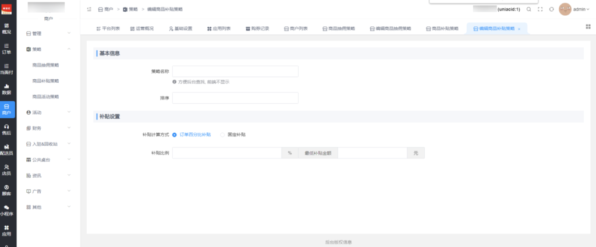Open the 订单 orders sidebar icon
596x247 pixels.
tap(6, 49)
